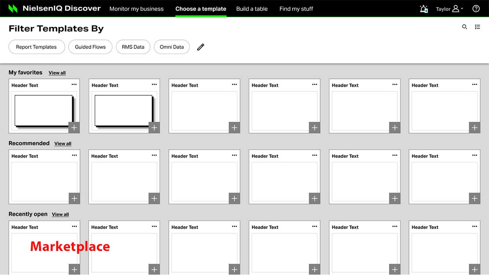The image size is (489, 275).
Task: Click plus on second Recommended card
Action: pos(154,199)
